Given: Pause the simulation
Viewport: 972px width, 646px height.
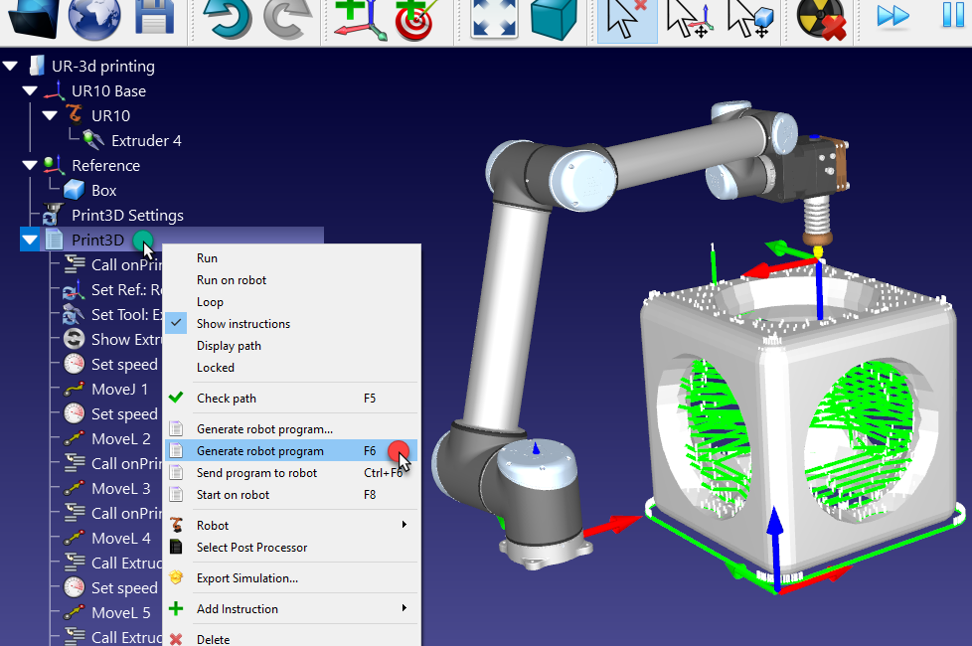Looking at the screenshot, I should (x=952, y=17).
